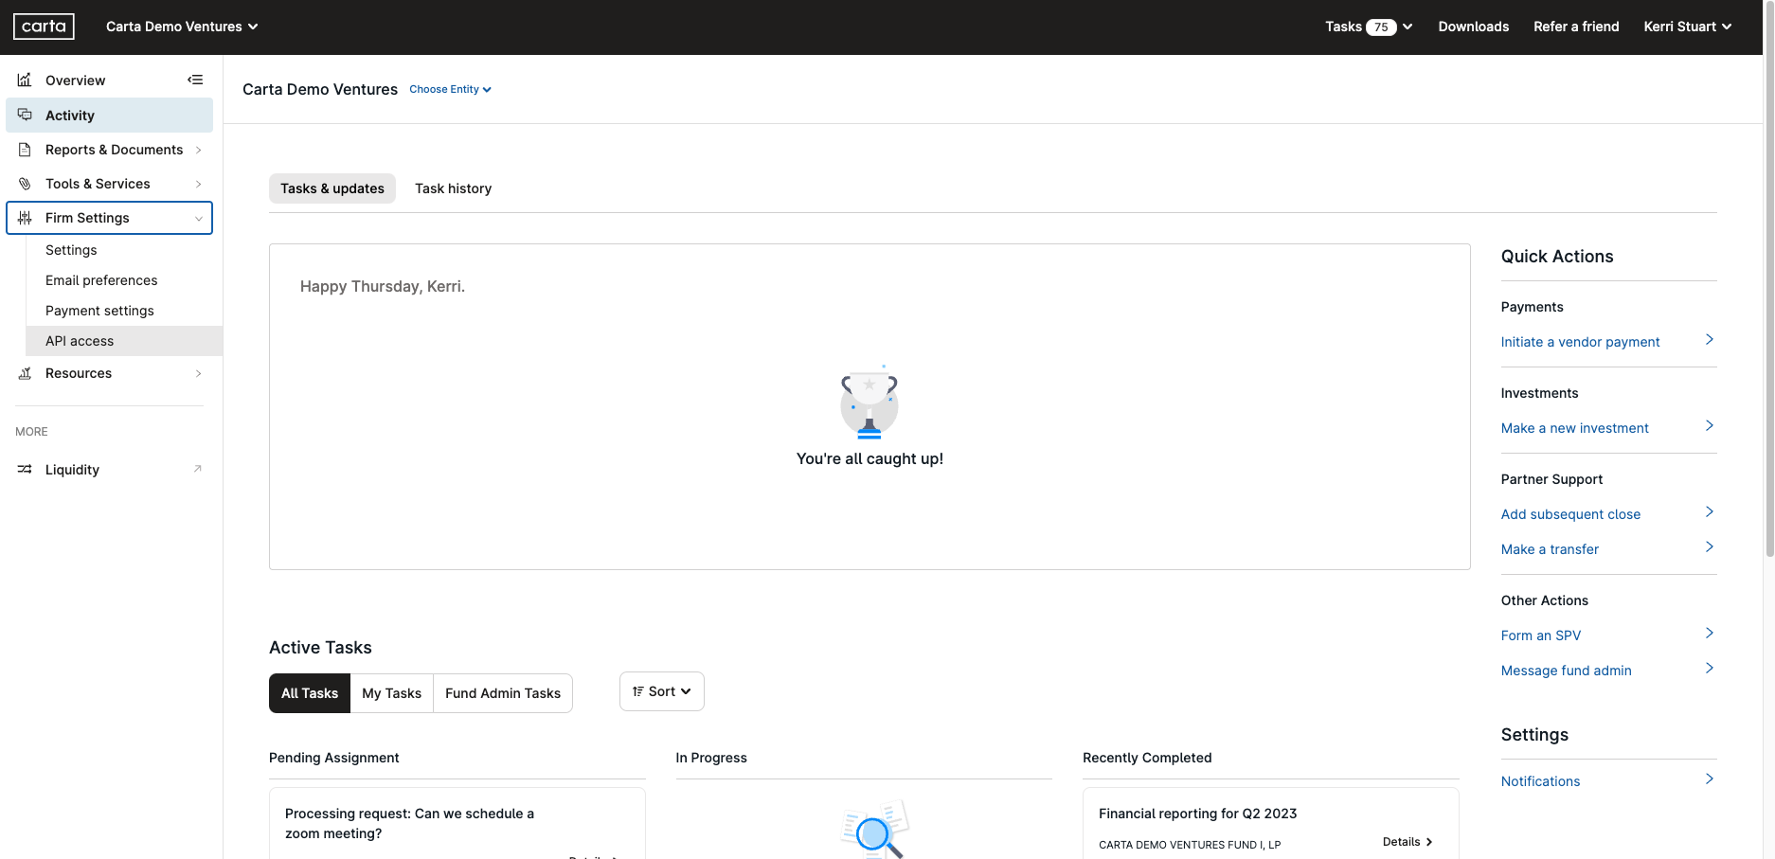Viewport: 1775px width, 859px height.
Task: Click Form an SPV link
Action: coord(1540,635)
